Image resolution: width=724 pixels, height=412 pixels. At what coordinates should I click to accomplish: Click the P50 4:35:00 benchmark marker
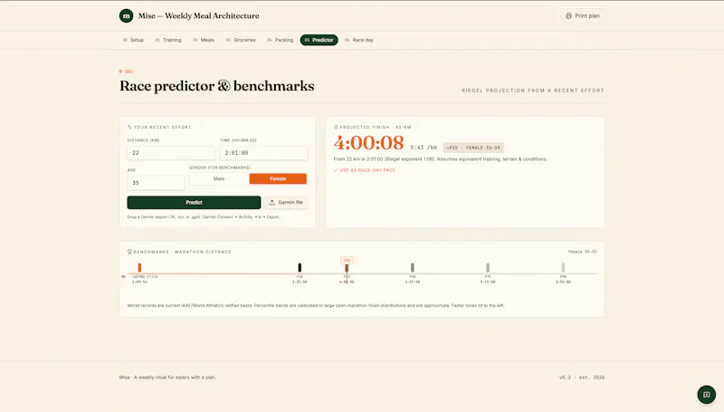[413, 267]
